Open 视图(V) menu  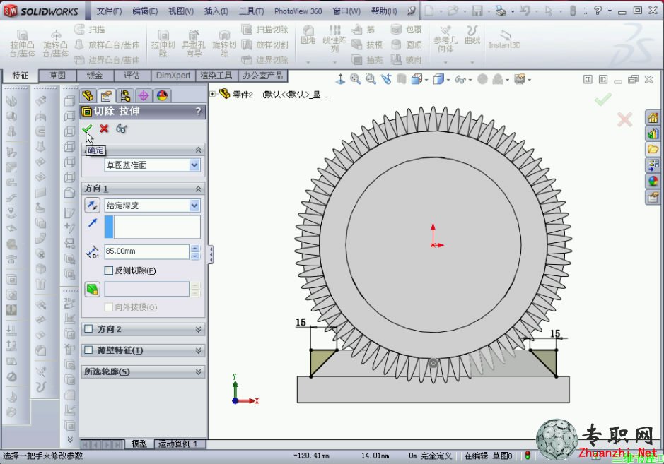[x=181, y=11]
